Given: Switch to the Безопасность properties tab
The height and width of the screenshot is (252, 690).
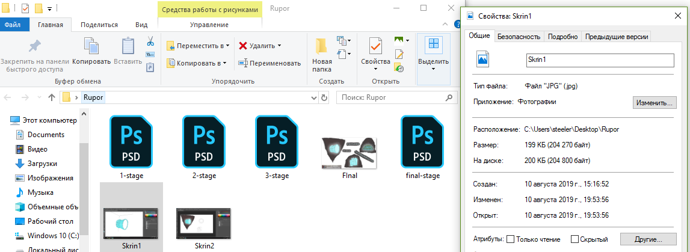Looking at the screenshot, I should pyautogui.click(x=519, y=37).
